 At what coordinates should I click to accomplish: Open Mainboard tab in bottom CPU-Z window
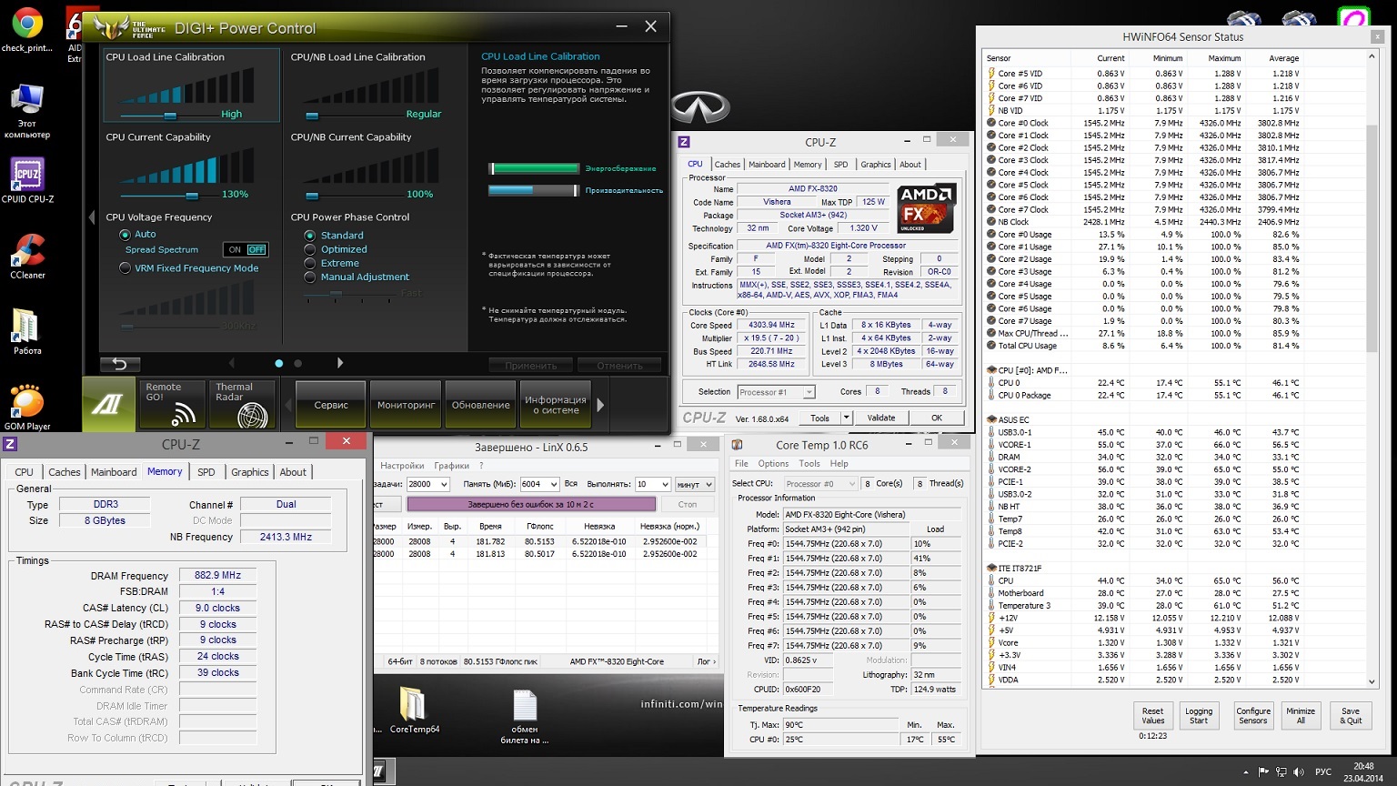point(114,472)
